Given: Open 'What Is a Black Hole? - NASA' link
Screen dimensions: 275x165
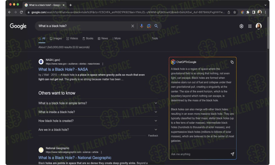Looking at the screenshot, I should pyautogui.click(x=63, y=69).
